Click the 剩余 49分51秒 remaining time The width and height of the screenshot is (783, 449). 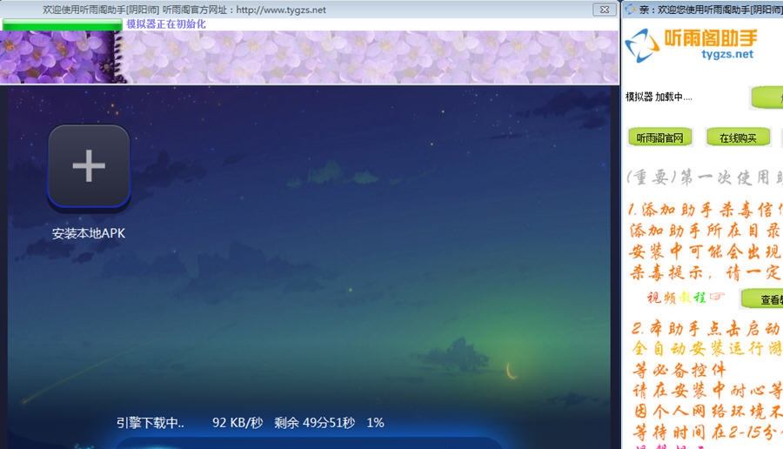[x=315, y=423]
